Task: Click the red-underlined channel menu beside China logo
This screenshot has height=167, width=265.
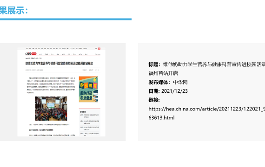Action: (63, 54)
